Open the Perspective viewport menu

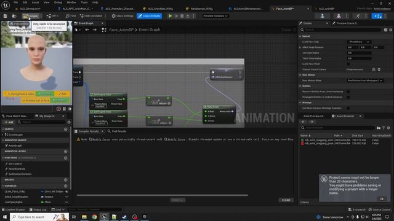tap(19, 24)
